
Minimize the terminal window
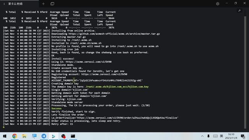click(227, 3)
